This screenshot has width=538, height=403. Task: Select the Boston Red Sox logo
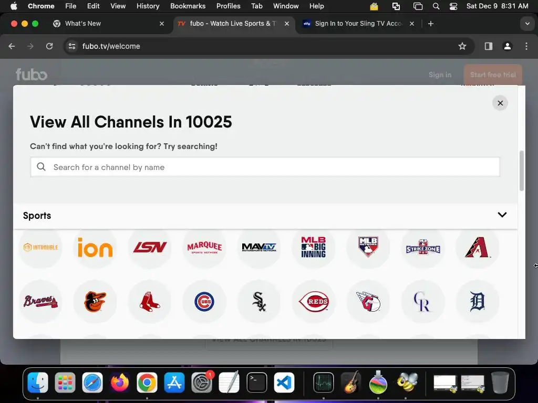click(150, 302)
